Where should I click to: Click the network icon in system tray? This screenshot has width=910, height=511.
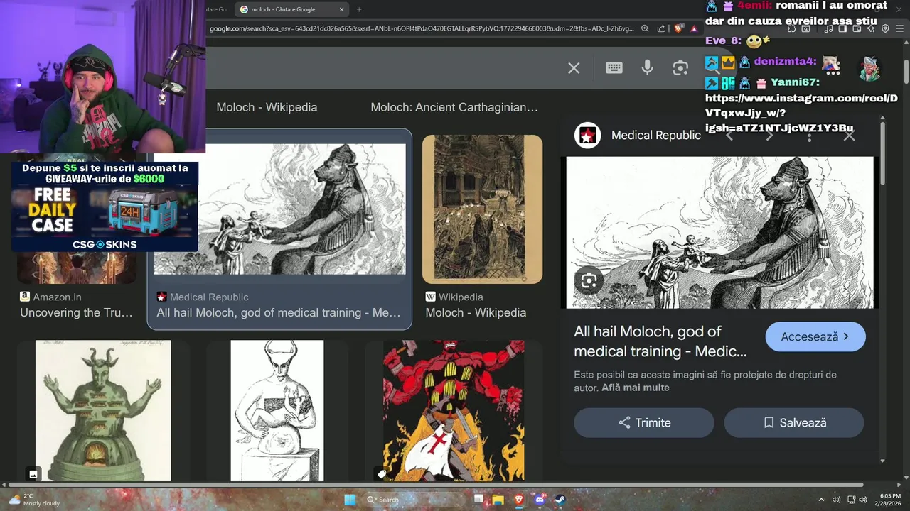[850, 500]
